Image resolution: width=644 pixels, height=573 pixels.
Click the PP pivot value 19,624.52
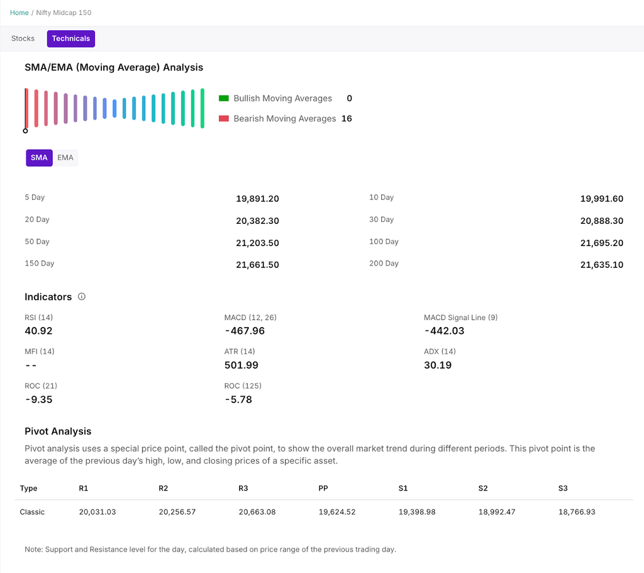pos(337,512)
